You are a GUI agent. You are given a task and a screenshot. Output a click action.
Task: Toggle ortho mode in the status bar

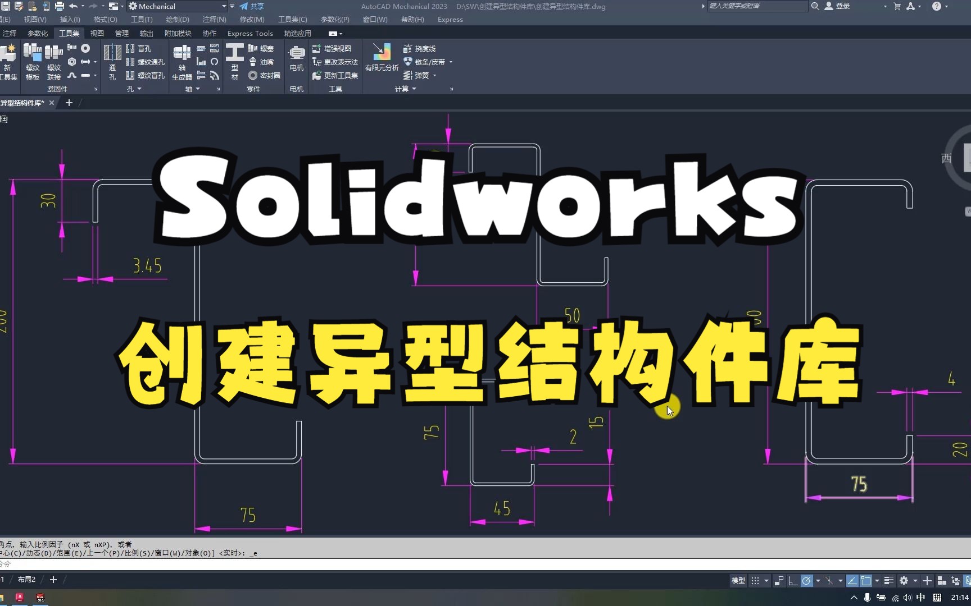click(x=794, y=581)
